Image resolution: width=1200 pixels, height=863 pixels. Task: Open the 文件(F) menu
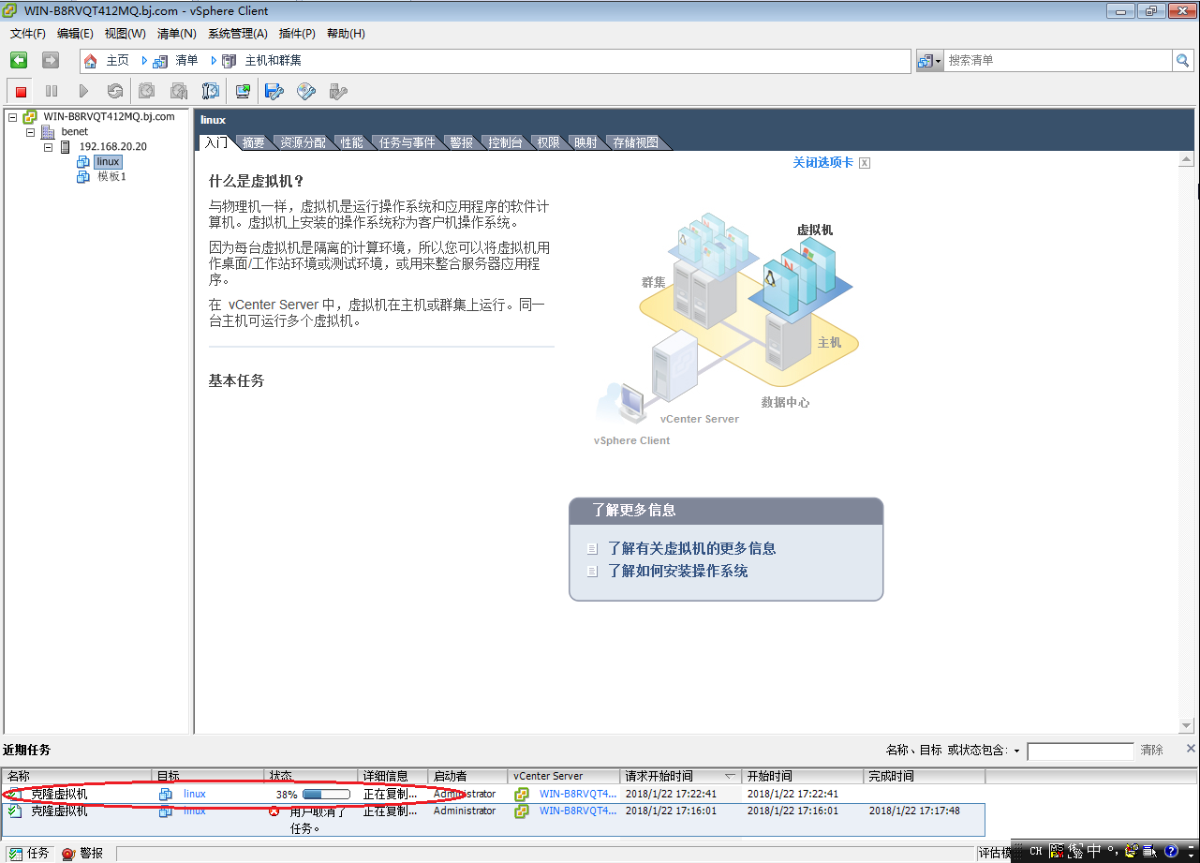coord(28,34)
